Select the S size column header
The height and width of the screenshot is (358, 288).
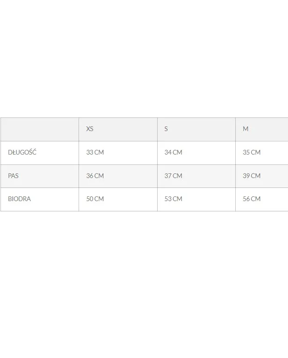click(x=166, y=129)
